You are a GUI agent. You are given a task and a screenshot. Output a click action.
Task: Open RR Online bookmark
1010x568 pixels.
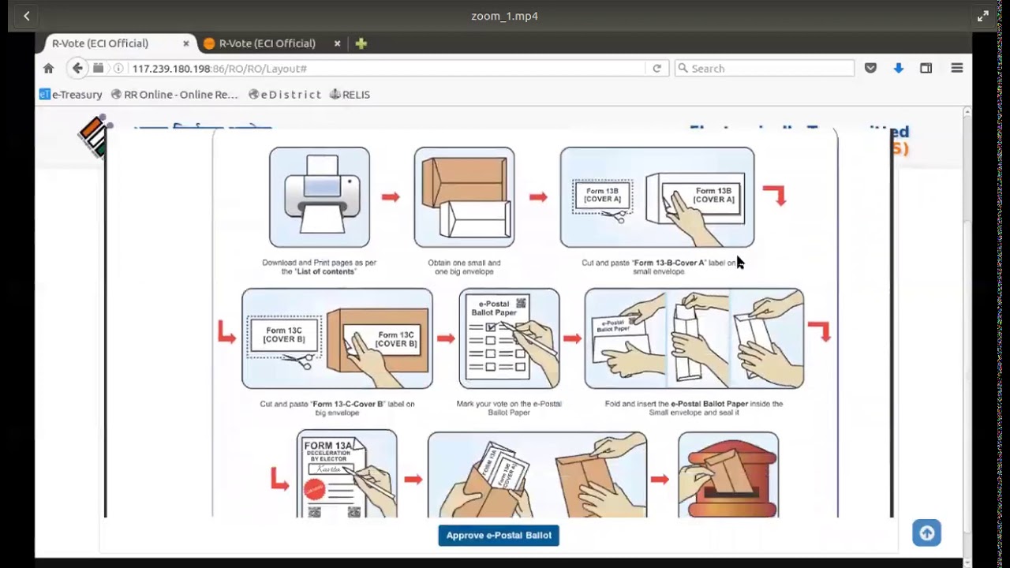tap(174, 95)
